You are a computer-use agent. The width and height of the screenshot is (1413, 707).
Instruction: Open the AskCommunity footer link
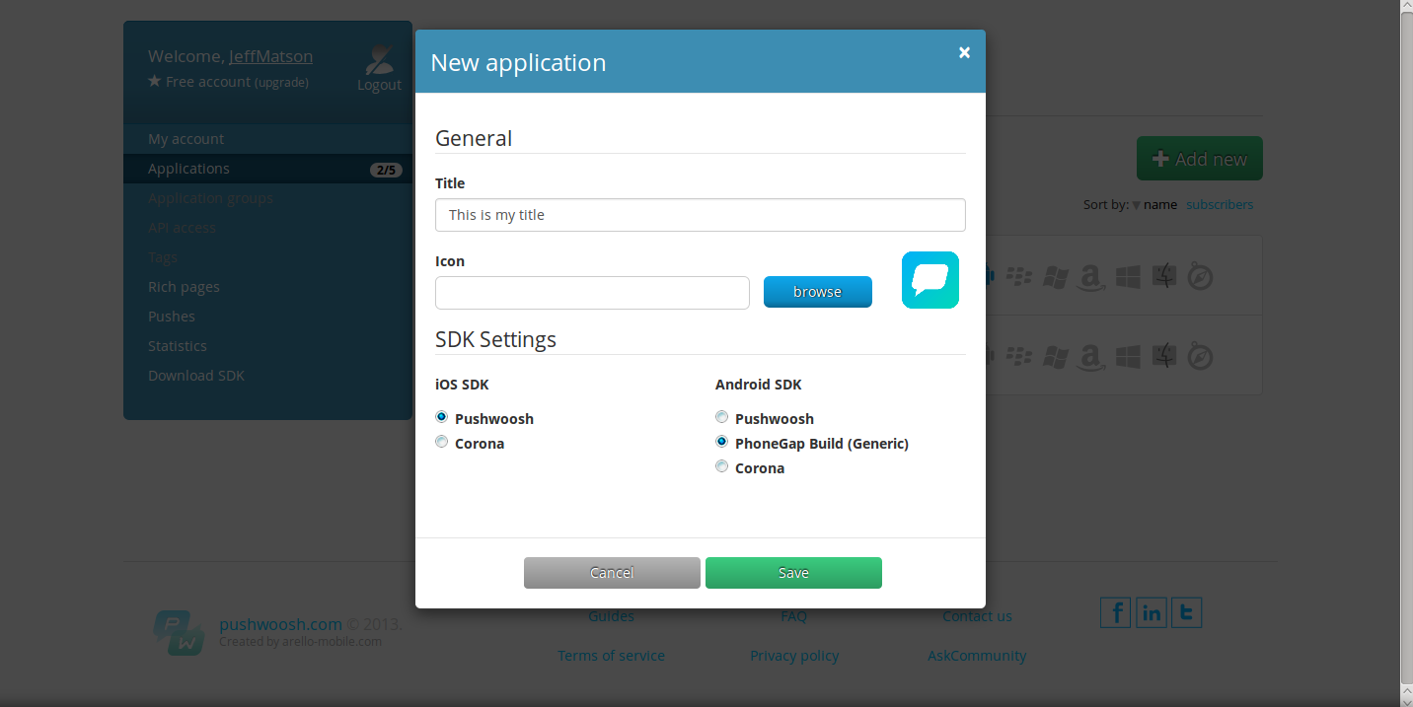coord(977,656)
